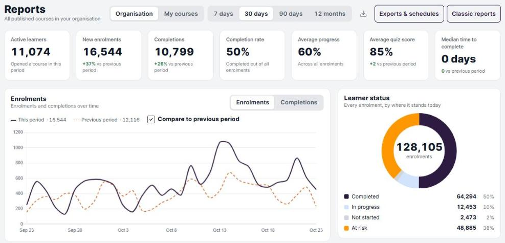Screen dimensions: 505x243
Task: Show the Completions chart view
Action: pyautogui.click(x=299, y=102)
